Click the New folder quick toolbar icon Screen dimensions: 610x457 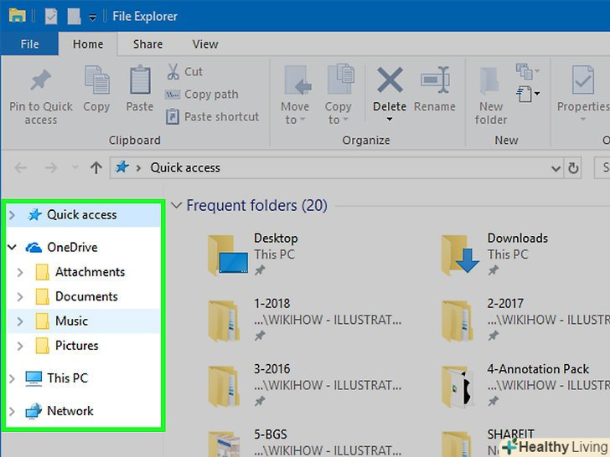tap(74, 17)
